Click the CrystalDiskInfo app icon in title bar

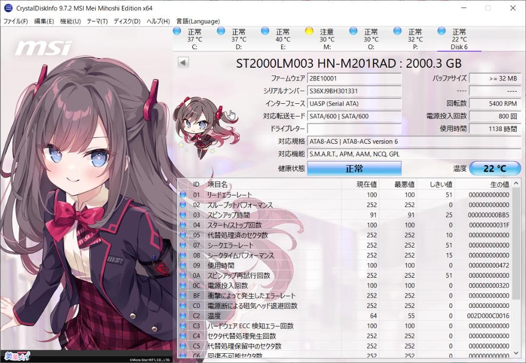click(x=8, y=8)
